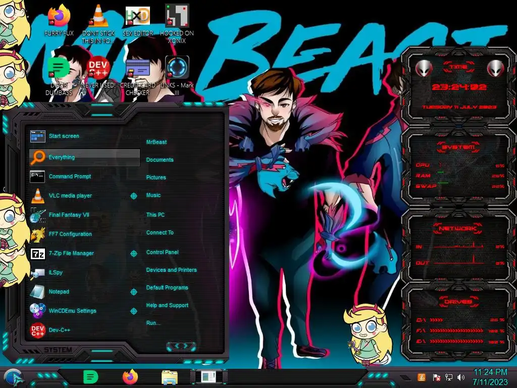Click the volume speaker tray icon
Viewport: 517px width, 388px height.
pyautogui.click(x=461, y=377)
